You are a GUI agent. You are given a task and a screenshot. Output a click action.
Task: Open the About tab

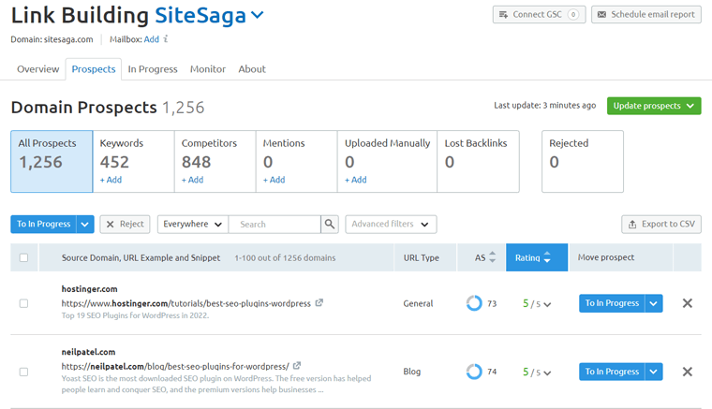pyautogui.click(x=252, y=69)
